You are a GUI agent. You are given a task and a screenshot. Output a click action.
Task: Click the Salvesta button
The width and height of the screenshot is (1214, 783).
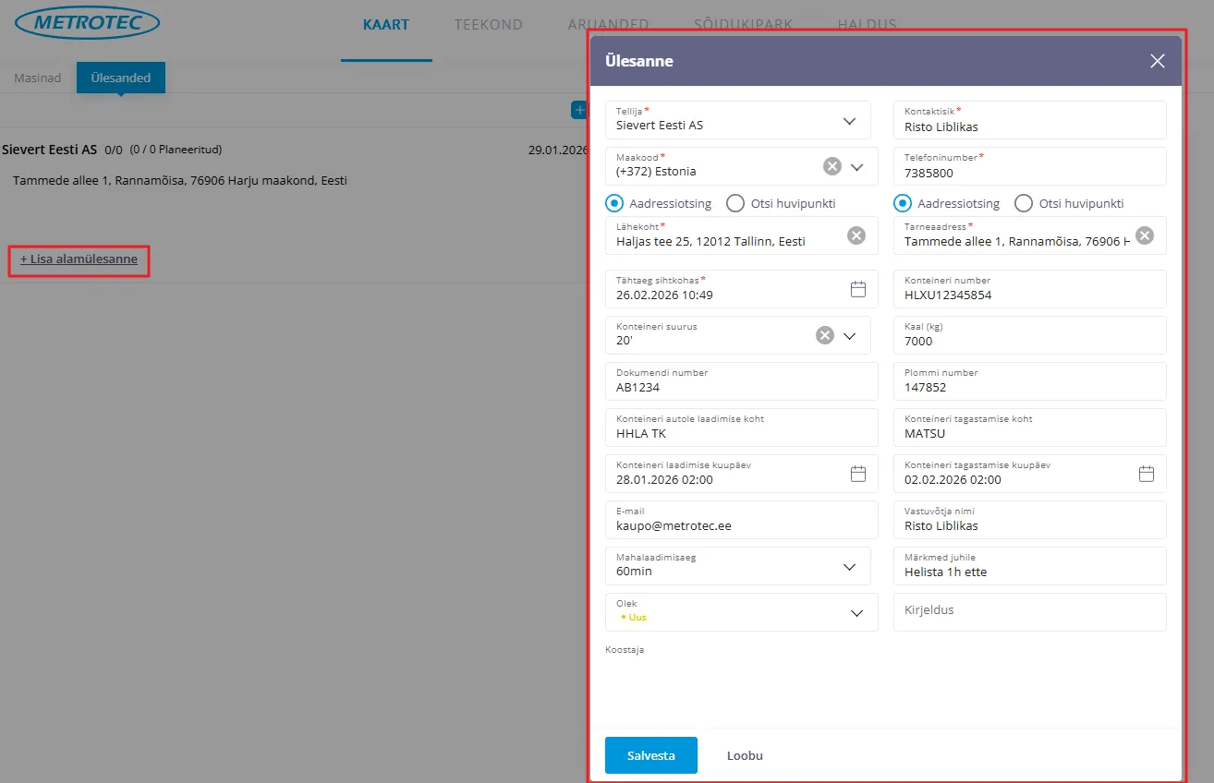pyautogui.click(x=650, y=755)
